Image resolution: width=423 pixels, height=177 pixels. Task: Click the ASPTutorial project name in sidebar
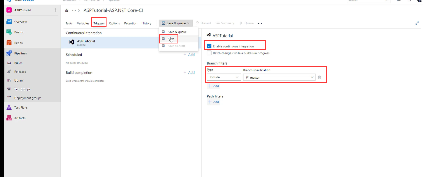click(23, 10)
